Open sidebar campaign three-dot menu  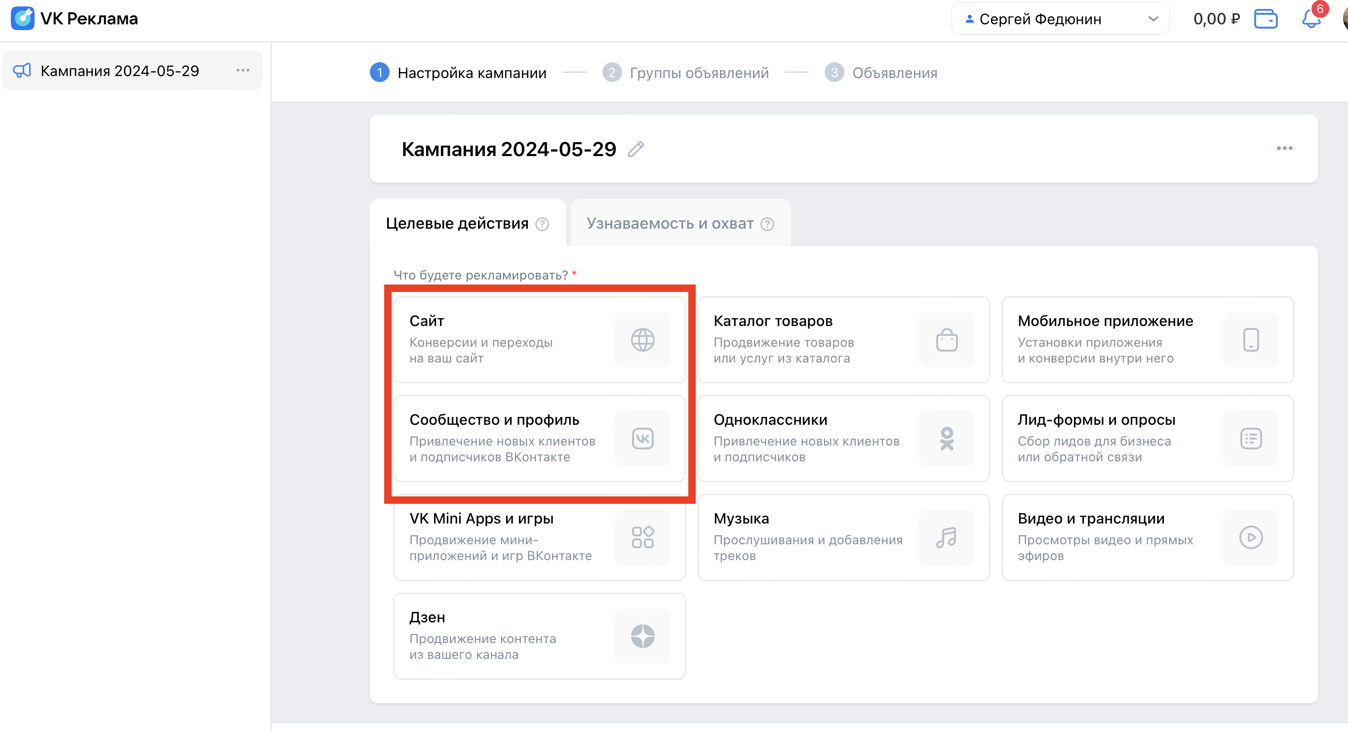tap(243, 70)
